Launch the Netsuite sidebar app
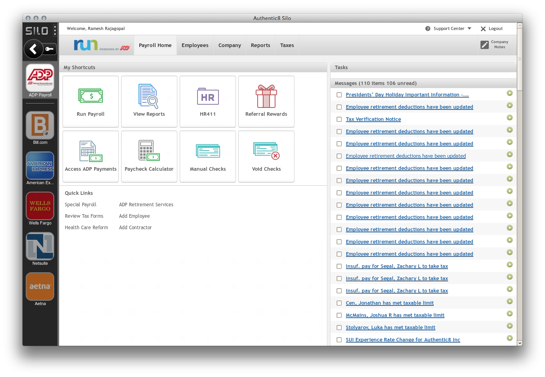This screenshot has height=377, width=545. pyautogui.click(x=40, y=246)
